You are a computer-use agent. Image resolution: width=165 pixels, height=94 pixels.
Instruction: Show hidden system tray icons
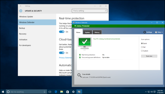[x=146, y=92]
